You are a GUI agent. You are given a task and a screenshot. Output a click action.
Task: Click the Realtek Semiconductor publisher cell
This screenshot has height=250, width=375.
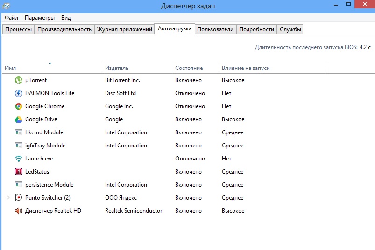coord(134,211)
